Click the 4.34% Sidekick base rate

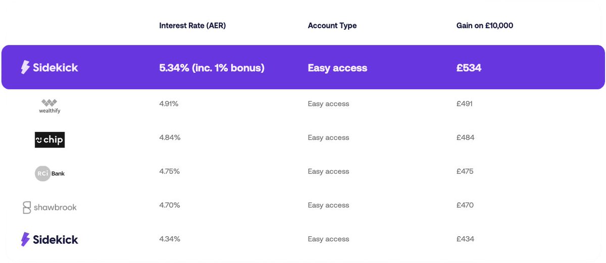(x=169, y=239)
